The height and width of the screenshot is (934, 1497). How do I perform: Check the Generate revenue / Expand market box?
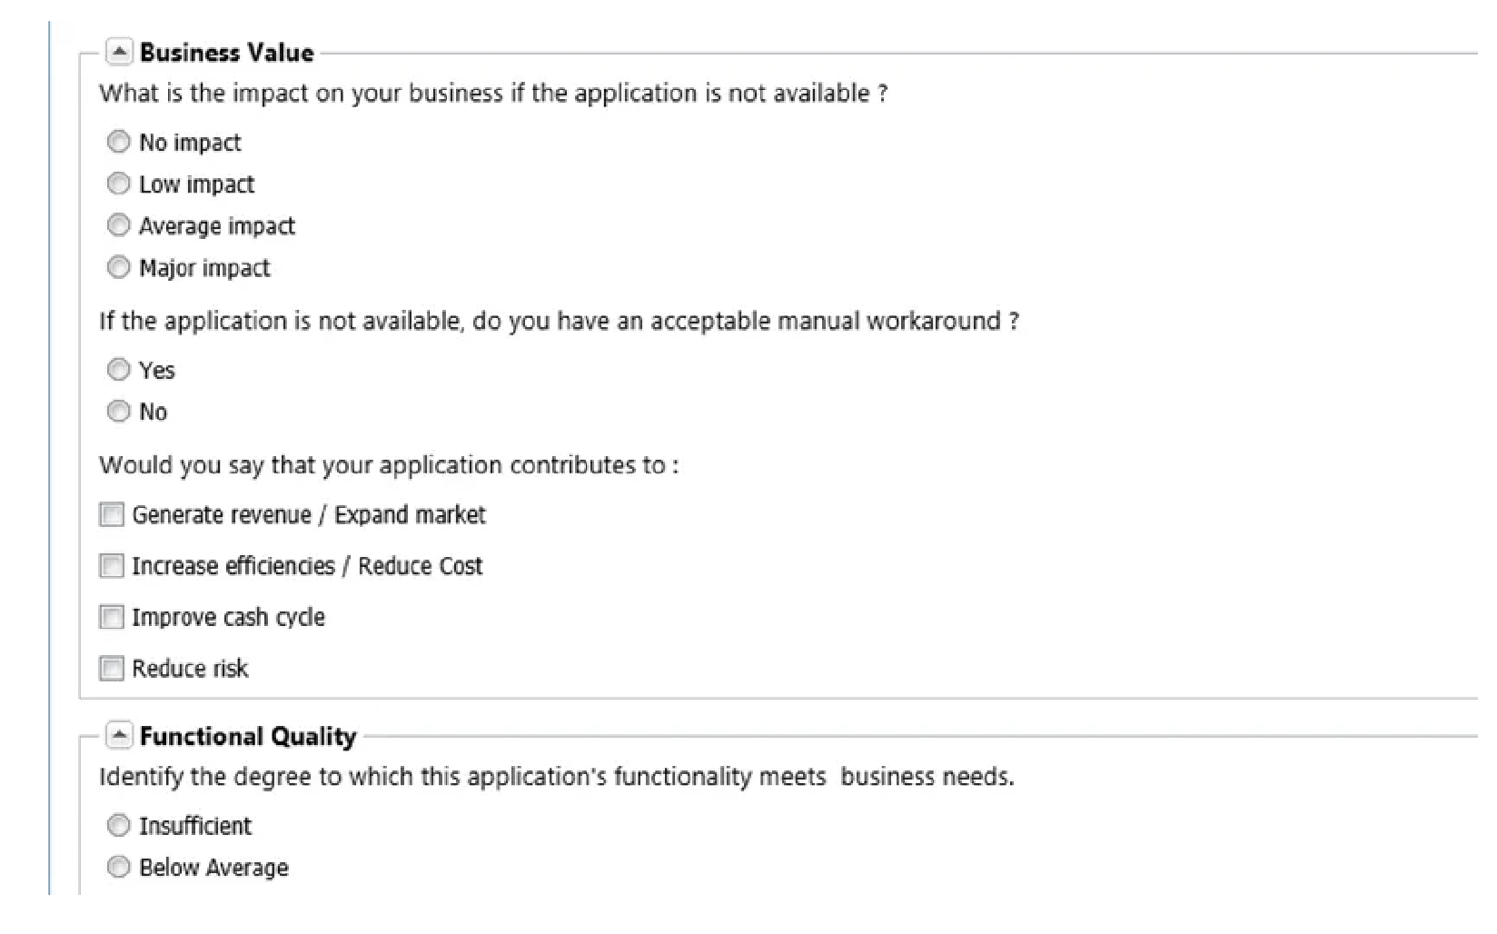(111, 514)
